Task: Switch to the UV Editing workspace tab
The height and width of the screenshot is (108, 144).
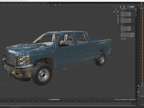Action: click(10, 3)
